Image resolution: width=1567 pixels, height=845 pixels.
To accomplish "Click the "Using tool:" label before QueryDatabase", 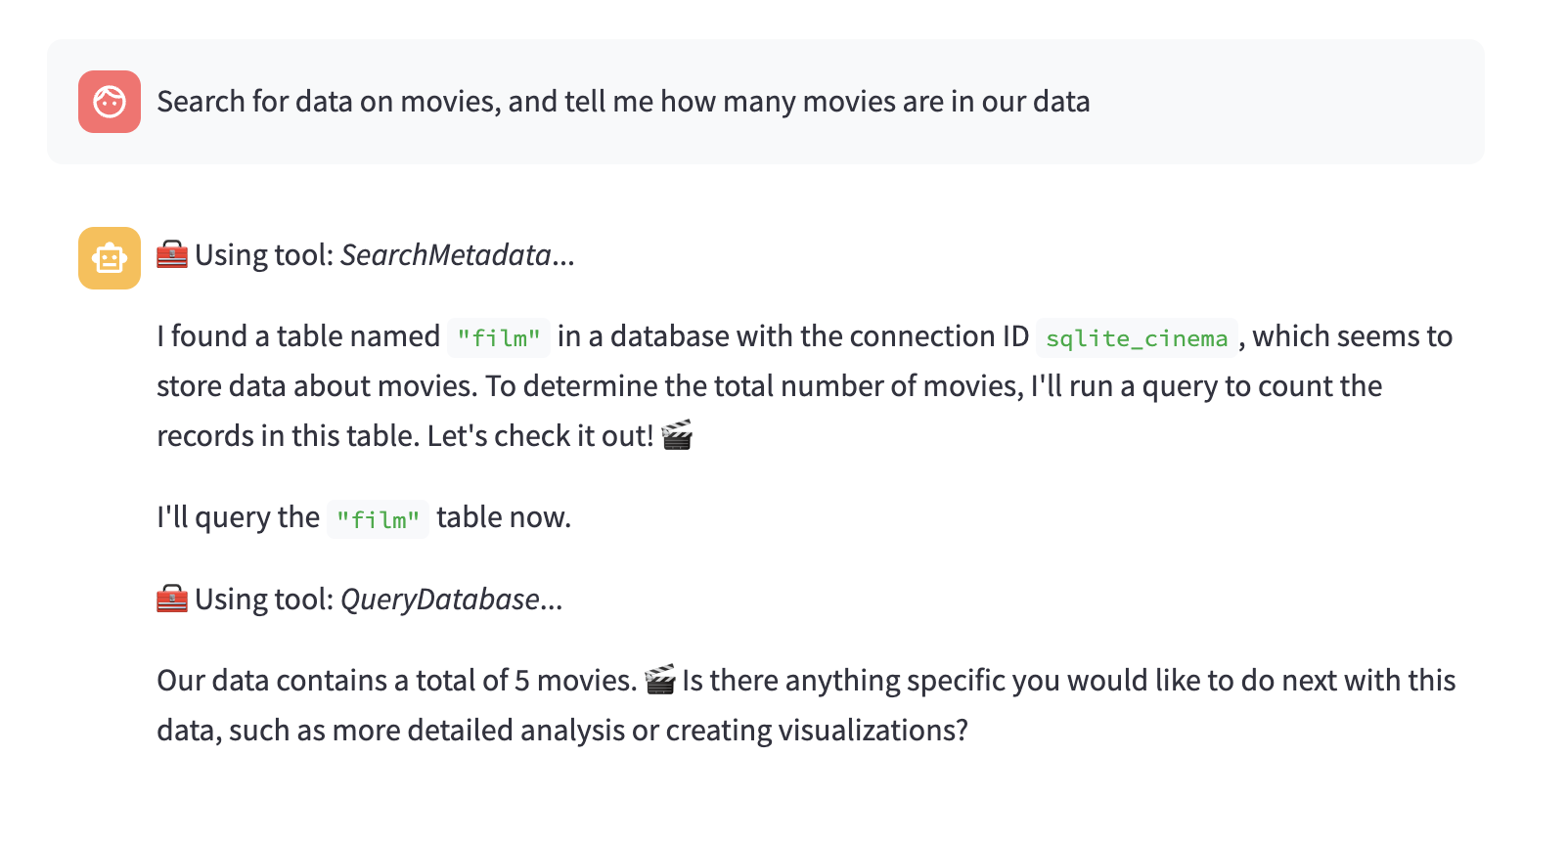I will pyautogui.click(x=264, y=600).
